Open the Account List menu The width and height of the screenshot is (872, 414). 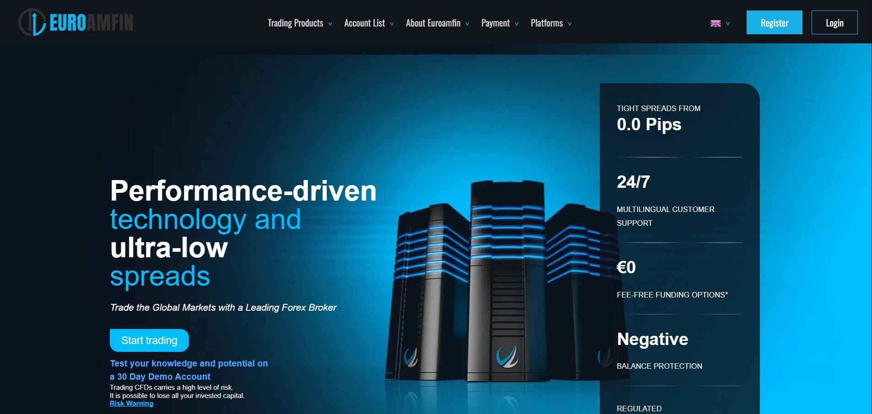(364, 23)
